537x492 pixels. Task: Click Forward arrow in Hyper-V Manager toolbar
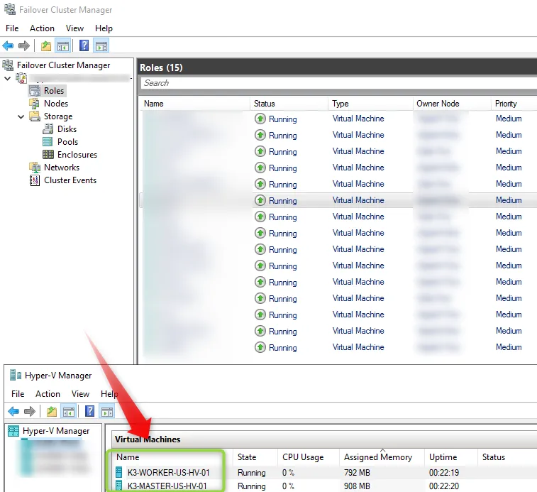30,411
